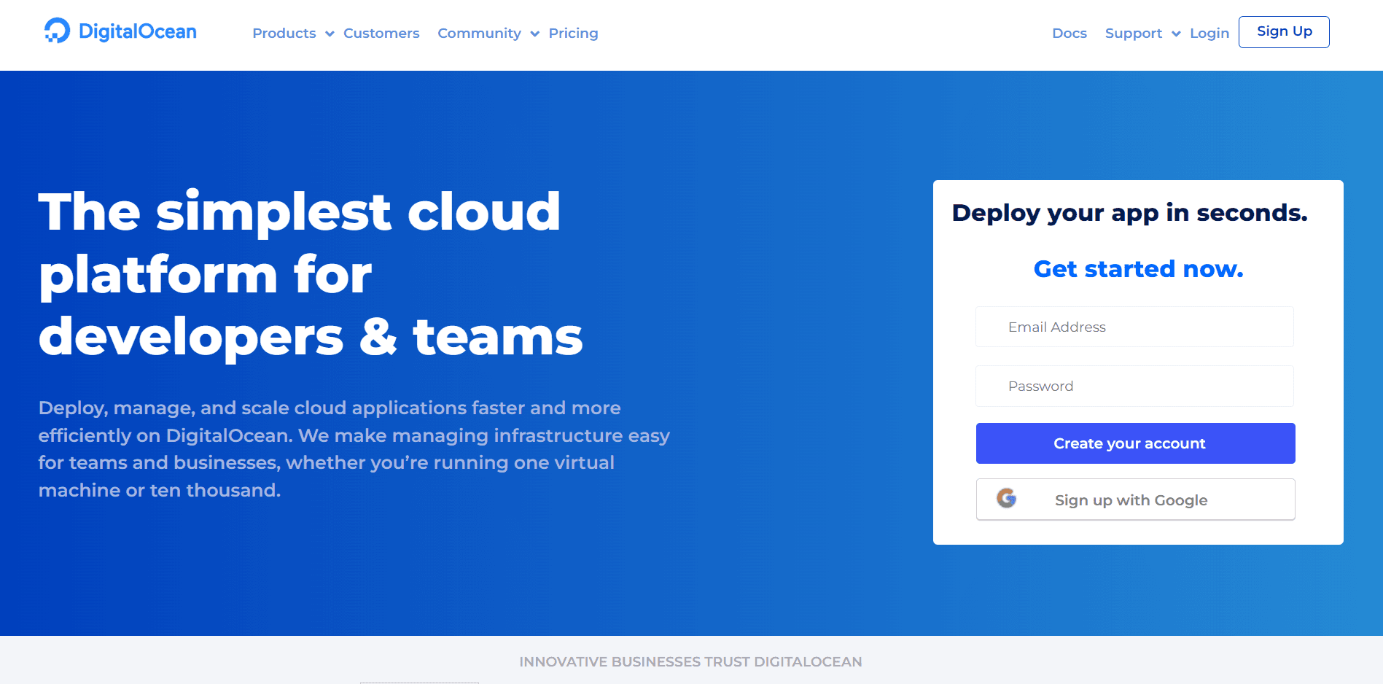Open the Pricing page
This screenshot has height=684, width=1383.
[x=573, y=33]
